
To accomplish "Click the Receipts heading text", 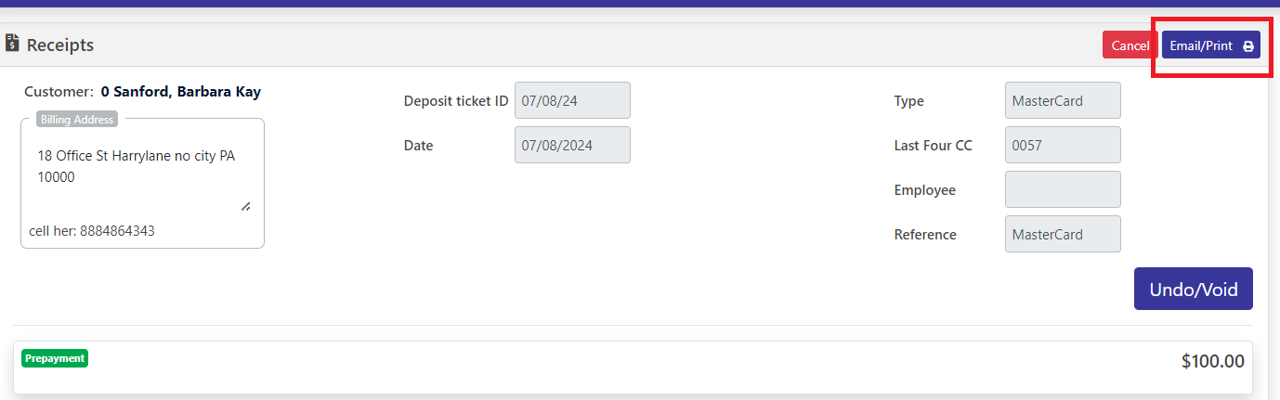I will point(60,45).
